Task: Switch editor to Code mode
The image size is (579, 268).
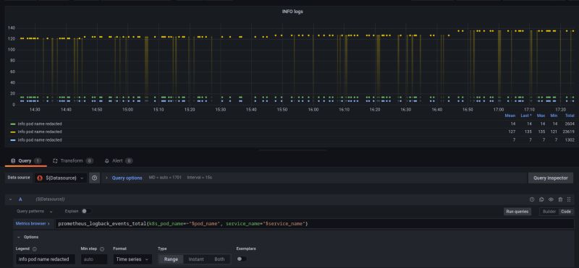Action: (x=566, y=212)
